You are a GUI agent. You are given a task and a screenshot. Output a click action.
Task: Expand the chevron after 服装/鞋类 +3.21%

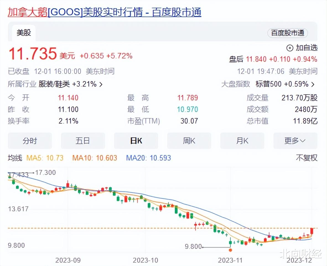101,84
